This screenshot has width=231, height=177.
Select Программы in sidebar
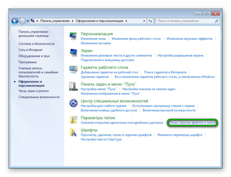28,62
